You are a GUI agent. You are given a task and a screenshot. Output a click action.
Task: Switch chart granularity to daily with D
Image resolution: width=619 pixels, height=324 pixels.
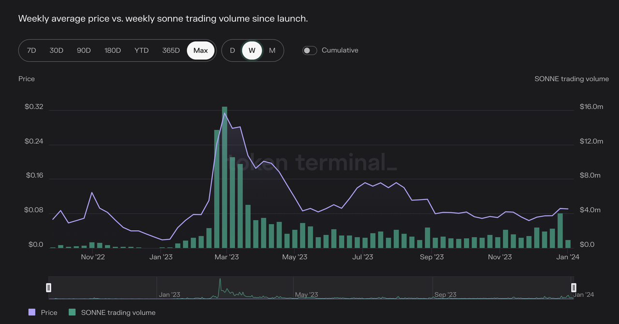232,50
